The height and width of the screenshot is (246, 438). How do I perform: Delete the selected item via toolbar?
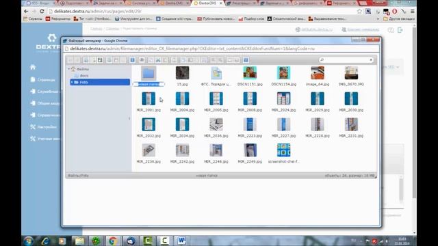[175, 60]
